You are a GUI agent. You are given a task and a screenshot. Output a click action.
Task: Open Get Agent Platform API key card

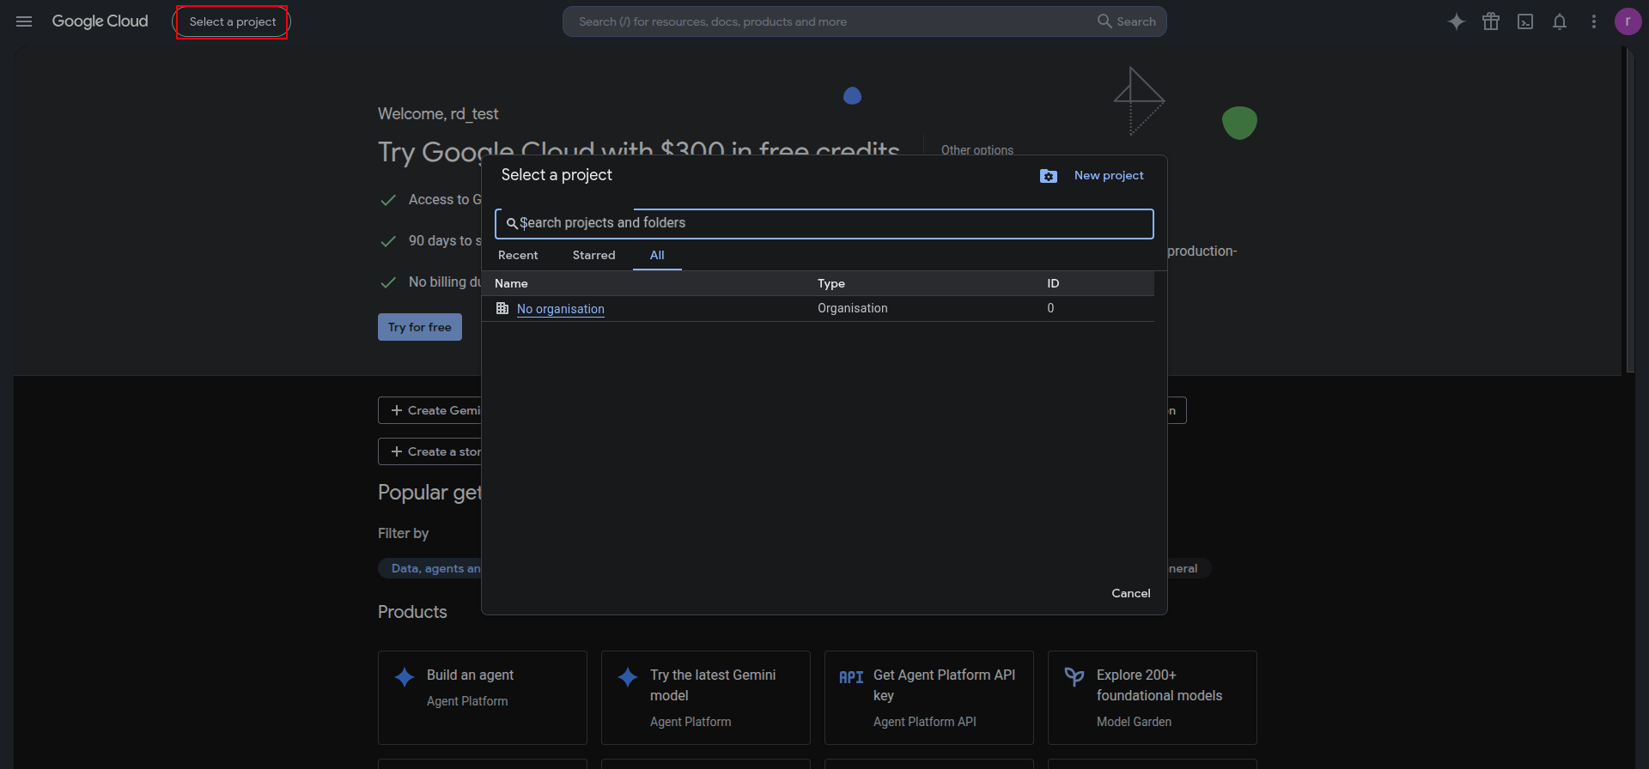(929, 697)
